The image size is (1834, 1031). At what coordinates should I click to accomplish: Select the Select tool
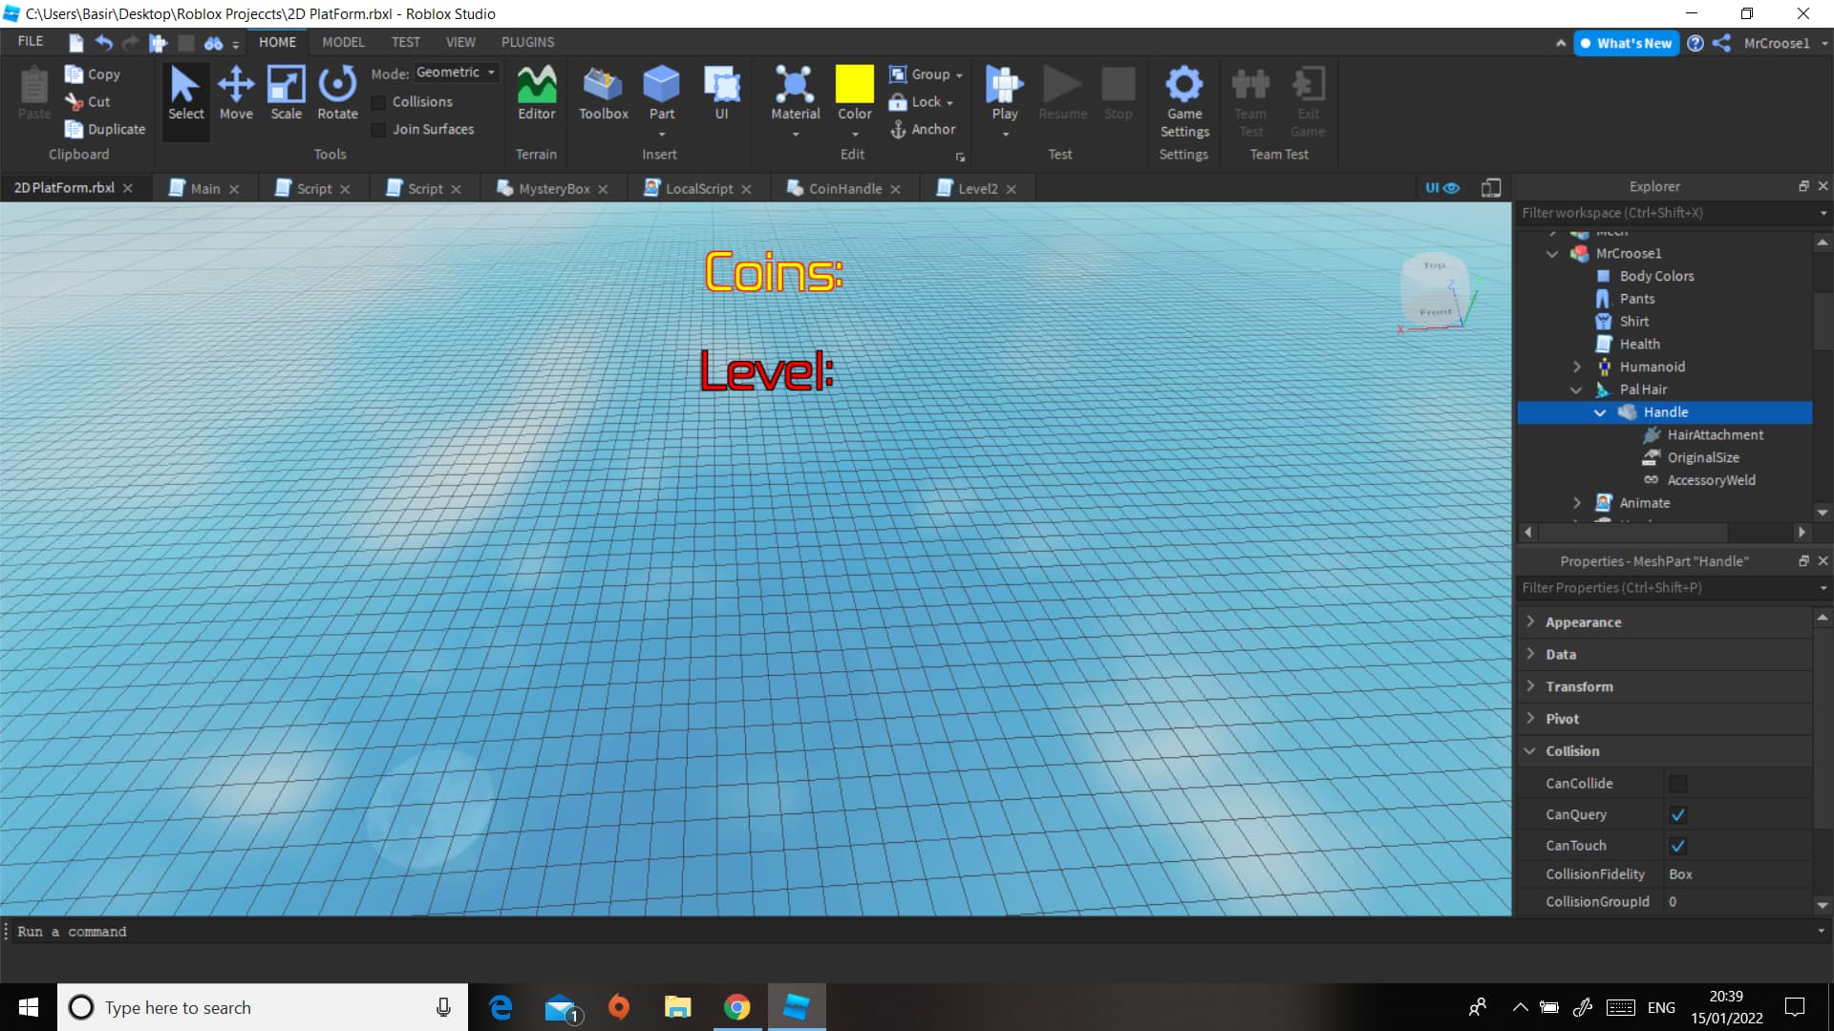pyautogui.click(x=185, y=94)
